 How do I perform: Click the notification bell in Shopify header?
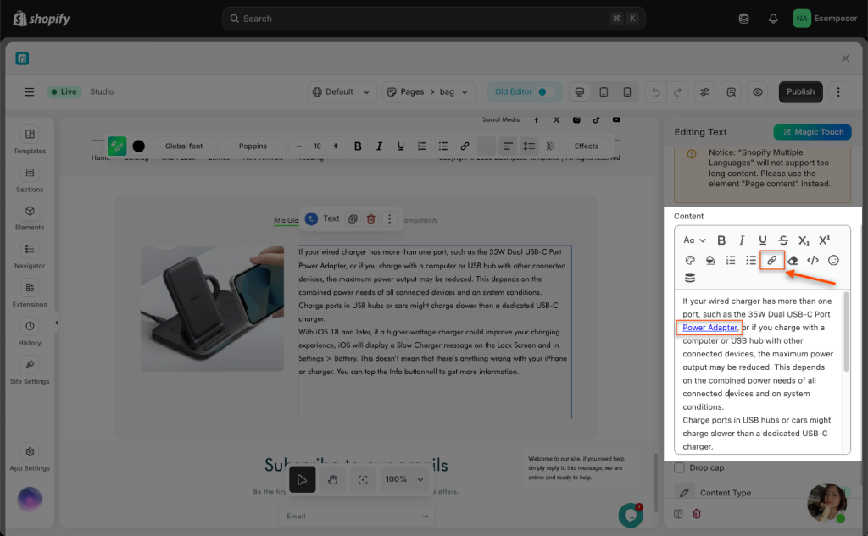coord(773,19)
